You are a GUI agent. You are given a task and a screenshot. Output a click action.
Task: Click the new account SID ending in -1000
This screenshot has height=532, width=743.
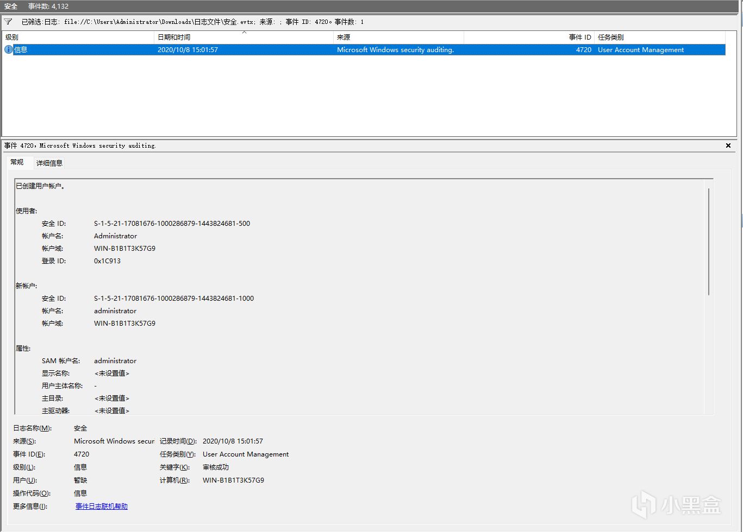click(x=174, y=299)
